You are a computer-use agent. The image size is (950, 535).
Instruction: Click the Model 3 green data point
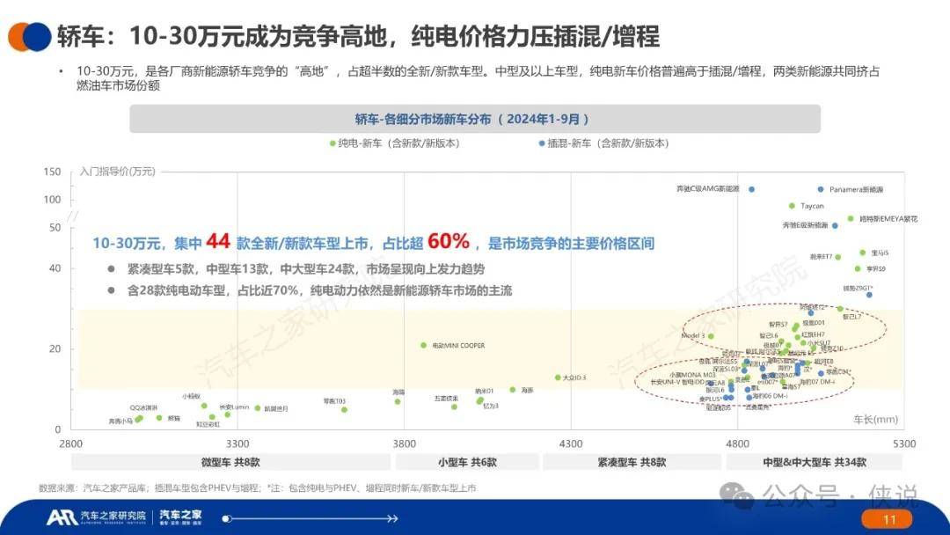click(x=711, y=336)
